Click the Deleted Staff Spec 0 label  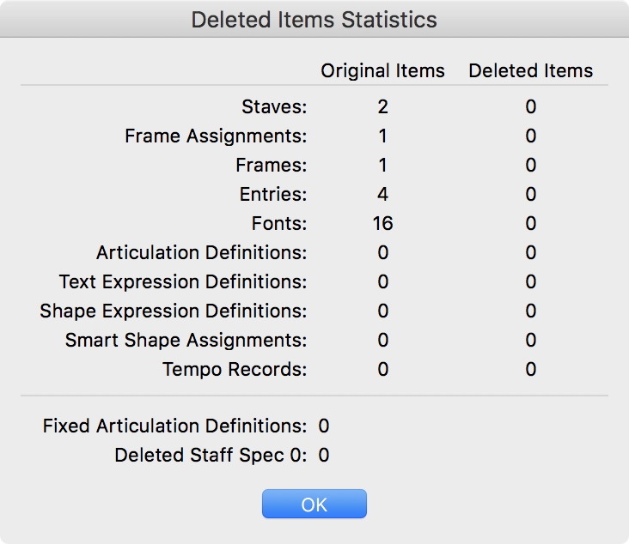tap(210, 455)
